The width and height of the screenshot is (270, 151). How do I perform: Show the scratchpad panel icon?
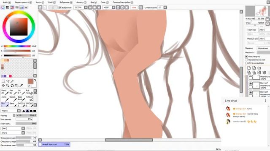click(26, 8)
